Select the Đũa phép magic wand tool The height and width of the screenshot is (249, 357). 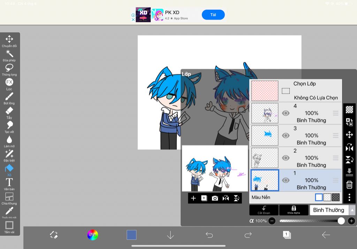click(9, 56)
